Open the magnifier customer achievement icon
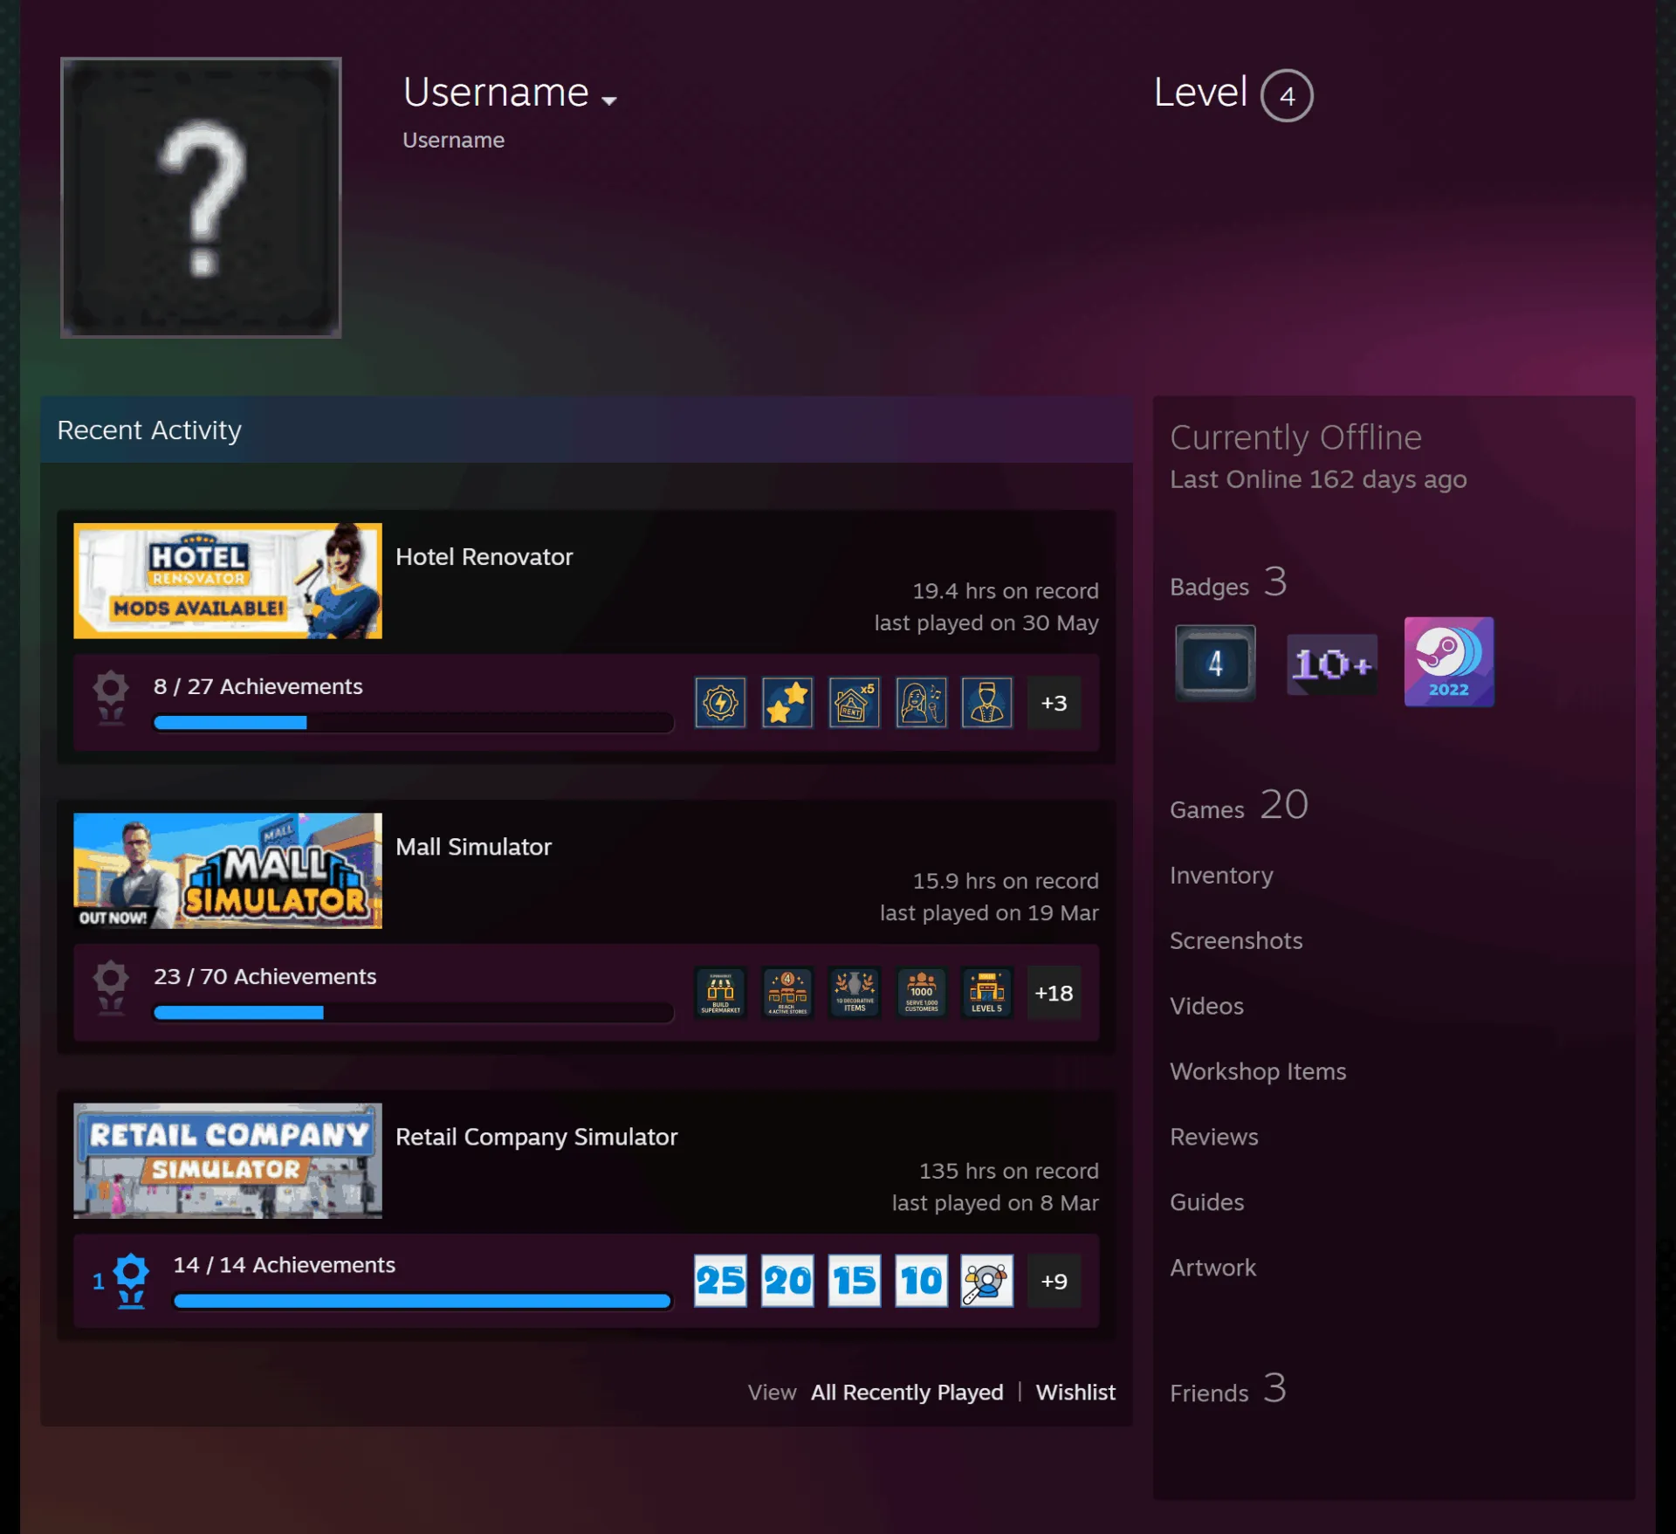 [x=987, y=1281]
